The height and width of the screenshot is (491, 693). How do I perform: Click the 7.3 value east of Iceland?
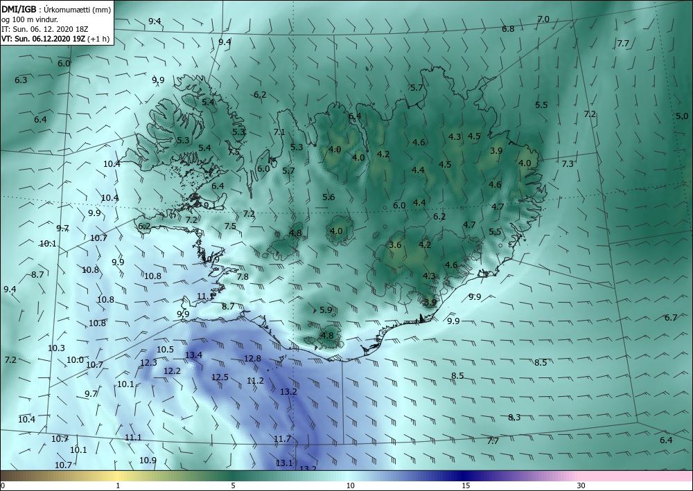568,164
